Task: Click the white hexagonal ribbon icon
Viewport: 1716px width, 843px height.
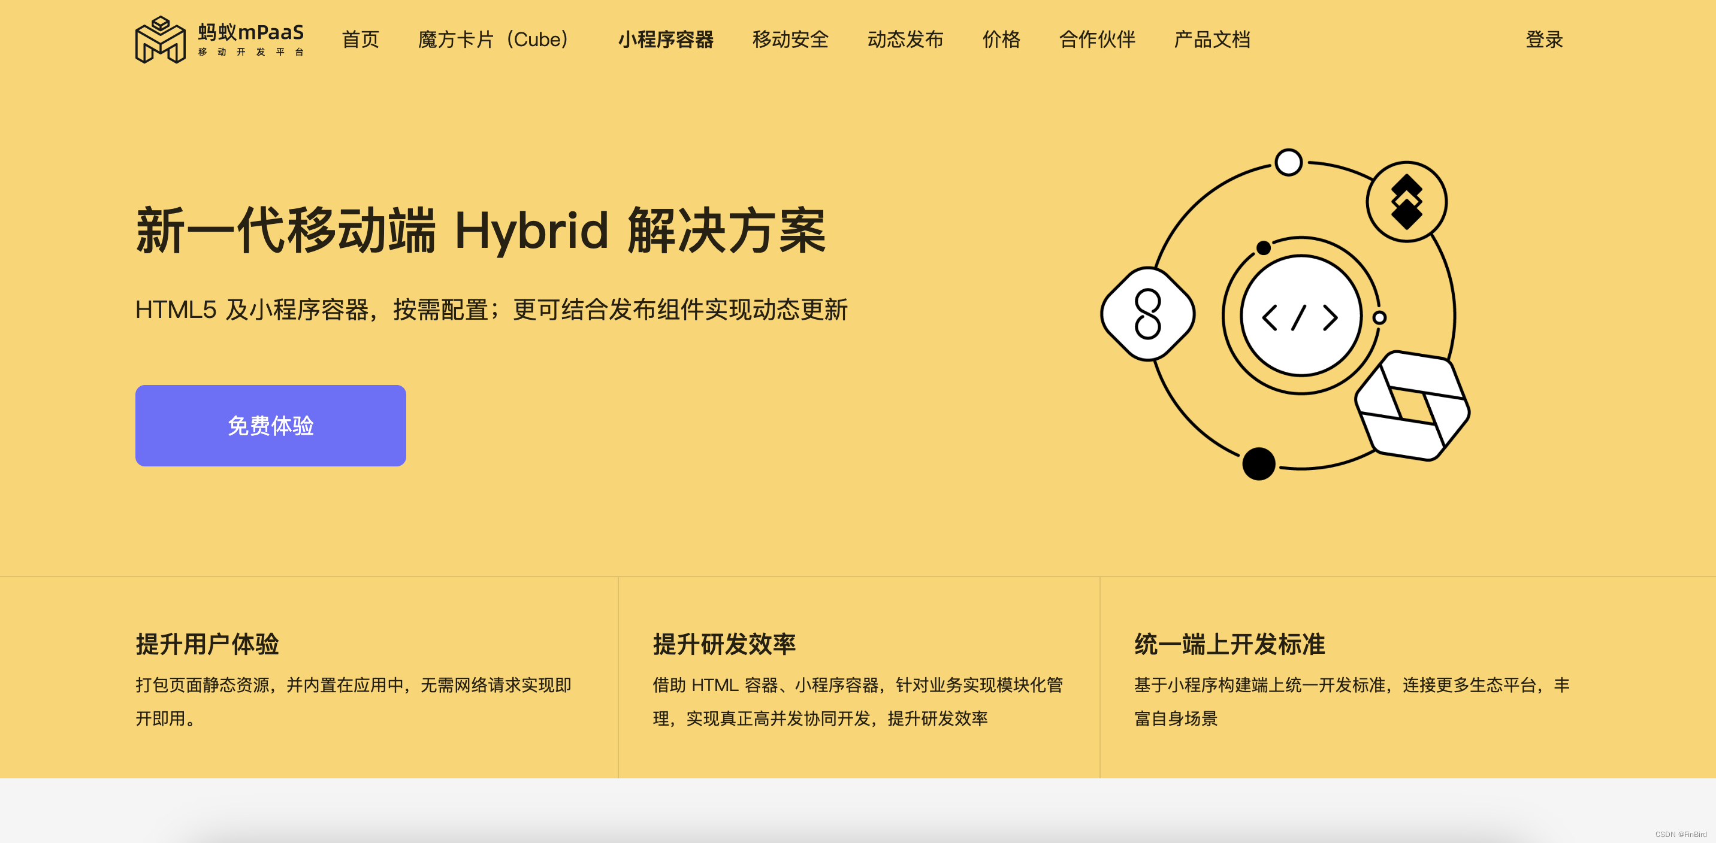Action: [1412, 405]
